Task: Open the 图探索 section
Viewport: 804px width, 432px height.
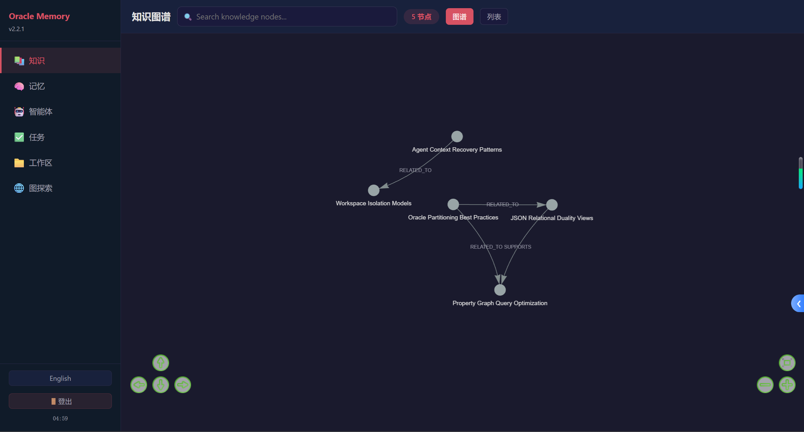Action: click(60, 188)
